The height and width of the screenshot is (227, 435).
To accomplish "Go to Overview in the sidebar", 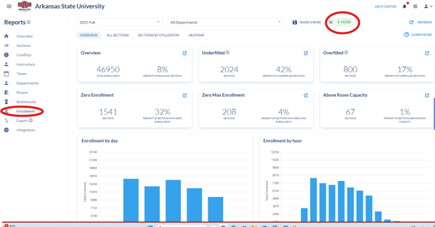I will coord(25,37).
